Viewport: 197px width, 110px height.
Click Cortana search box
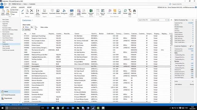[x=22, y=108]
